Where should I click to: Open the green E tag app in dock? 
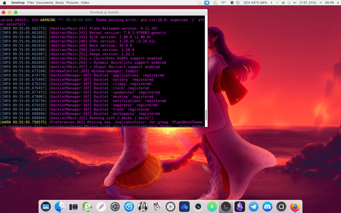pos(87,206)
